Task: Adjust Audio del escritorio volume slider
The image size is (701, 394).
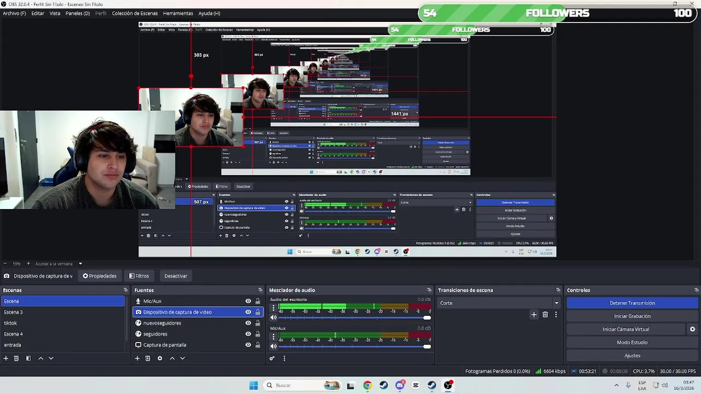Action: click(x=355, y=318)
